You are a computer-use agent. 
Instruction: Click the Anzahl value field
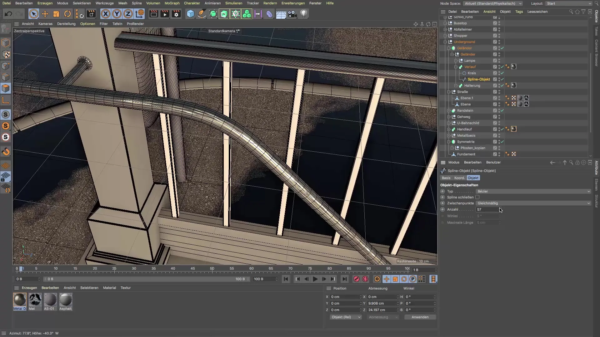(x=488, y=209)
